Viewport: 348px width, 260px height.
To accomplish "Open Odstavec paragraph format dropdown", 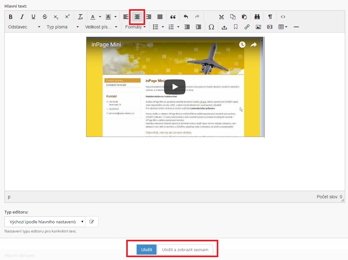I will [x=24, y=27].
